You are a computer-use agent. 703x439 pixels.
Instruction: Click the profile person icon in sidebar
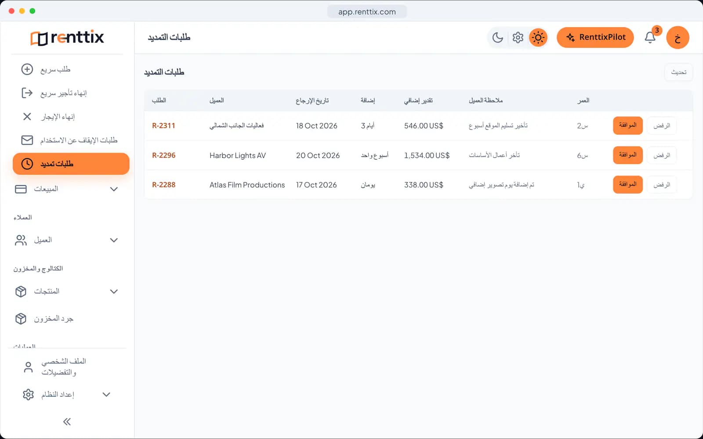click(28, 367)
